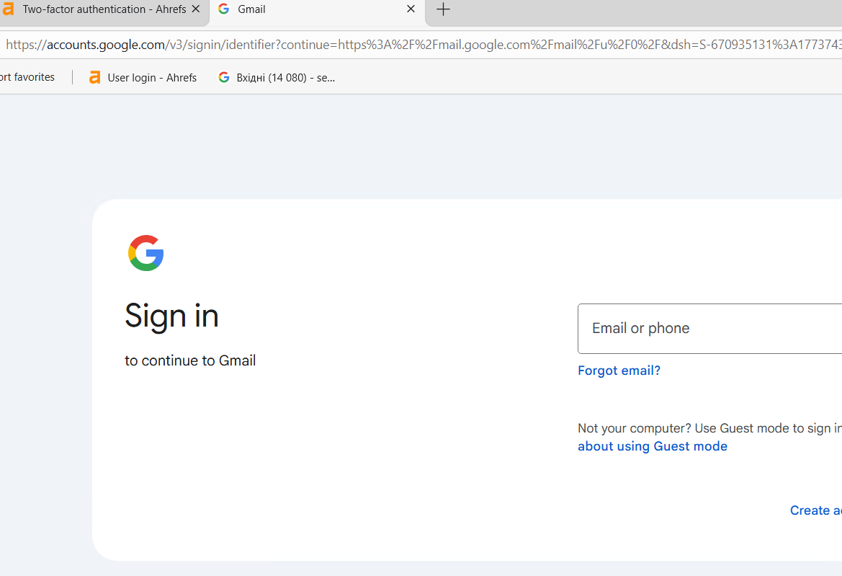Open a new tab with the plus button
842x576 pixels.
pos(444,9)
